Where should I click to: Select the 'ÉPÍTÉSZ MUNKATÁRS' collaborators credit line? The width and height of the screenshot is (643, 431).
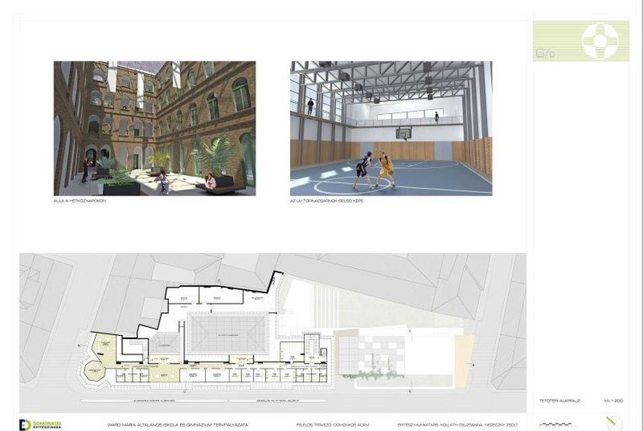(x=458, y=425)
